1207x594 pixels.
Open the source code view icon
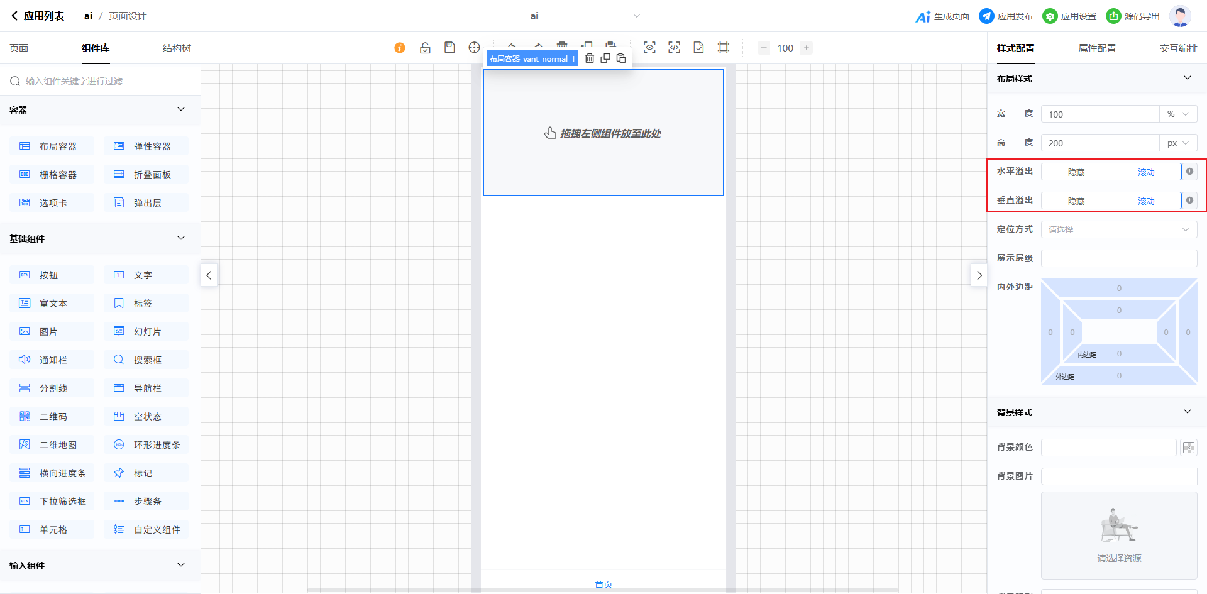[x=674, y=48]
